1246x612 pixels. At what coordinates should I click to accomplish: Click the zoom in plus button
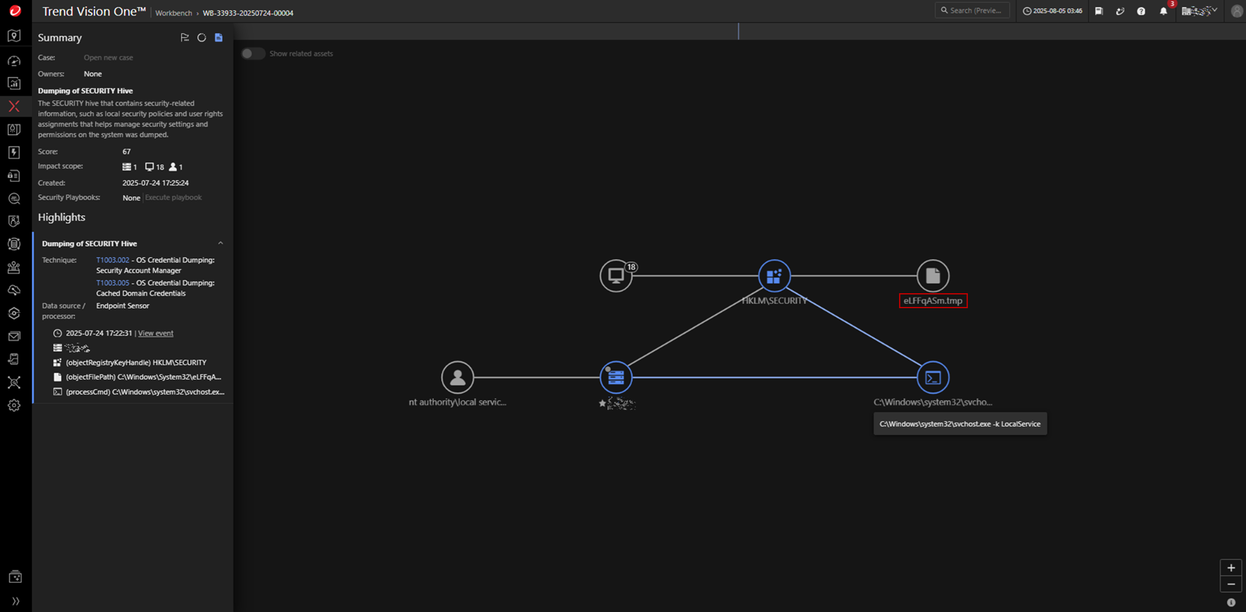1230,568
